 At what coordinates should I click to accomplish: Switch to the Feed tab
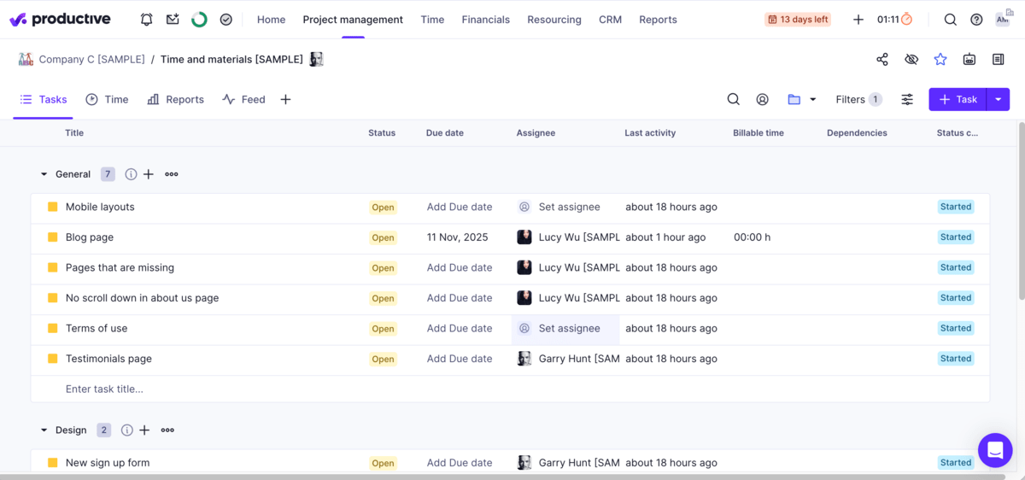243,99
